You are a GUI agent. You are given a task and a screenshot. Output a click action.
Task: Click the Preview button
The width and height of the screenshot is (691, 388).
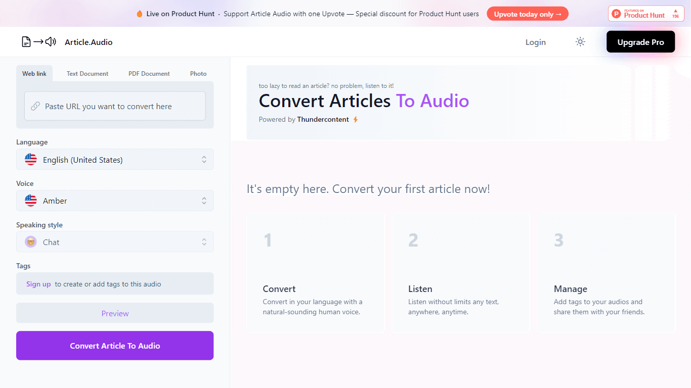115,313
